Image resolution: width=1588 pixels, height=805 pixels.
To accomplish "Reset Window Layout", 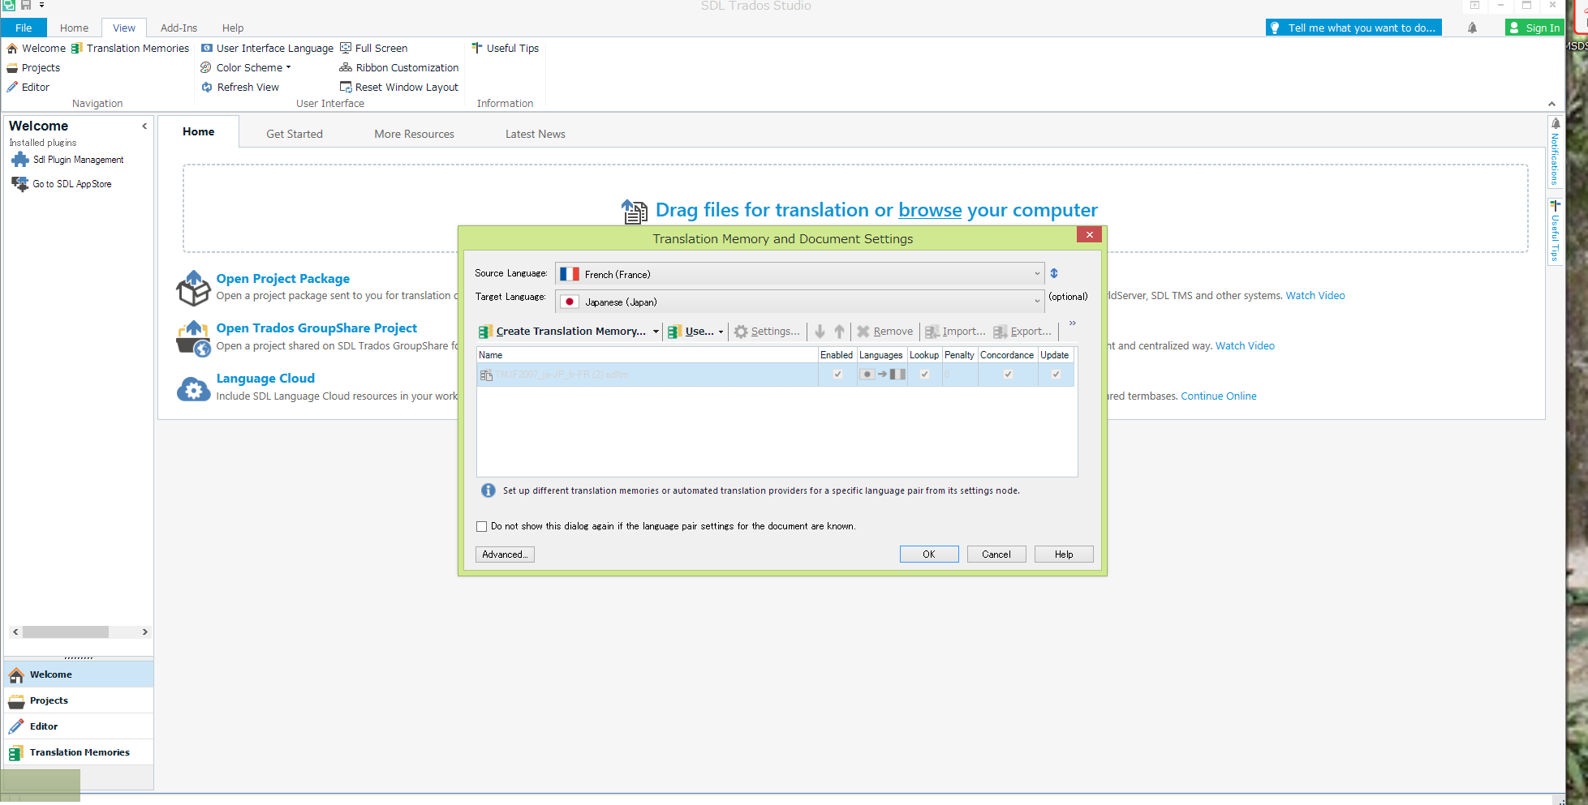I will 399,88.
